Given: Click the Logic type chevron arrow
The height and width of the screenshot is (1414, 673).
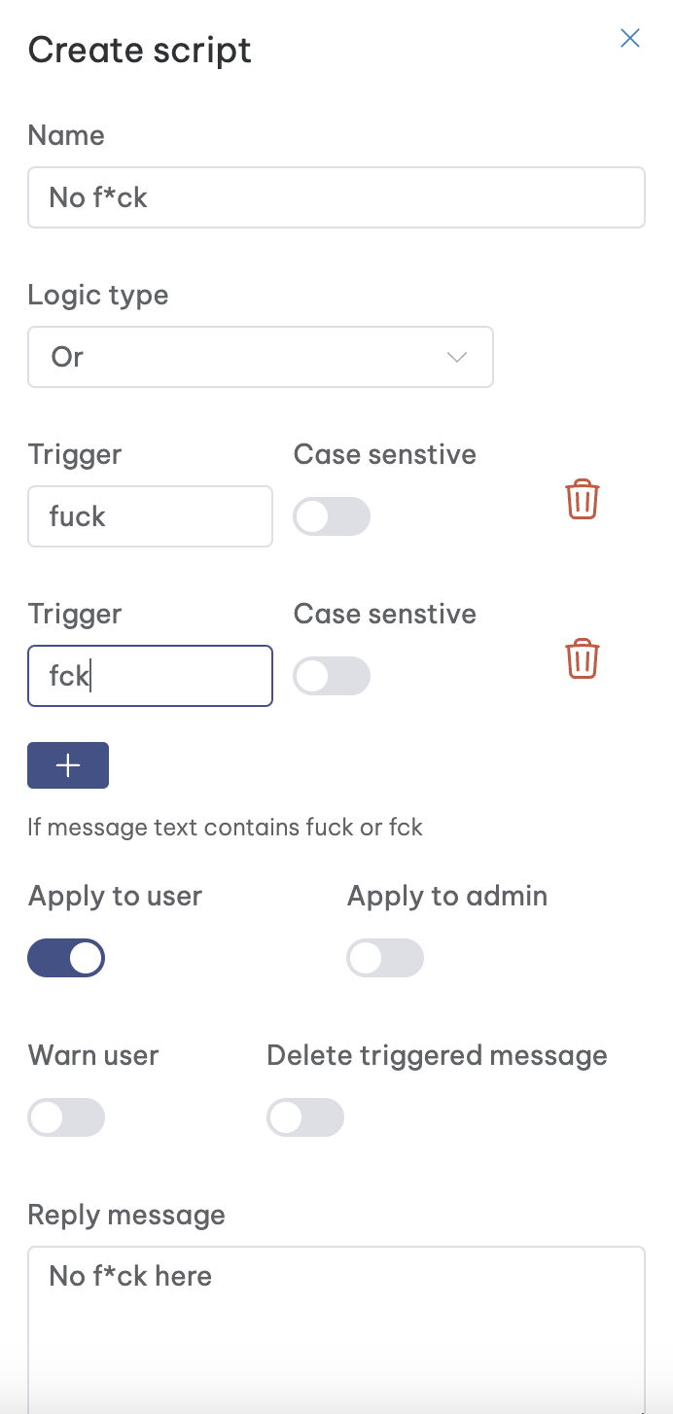Looking at the screenshot, I should [457, 357].
